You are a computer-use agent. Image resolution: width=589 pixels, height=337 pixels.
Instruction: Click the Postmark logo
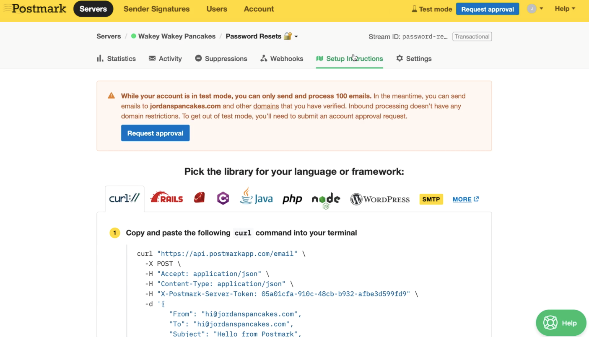[35, 9]
